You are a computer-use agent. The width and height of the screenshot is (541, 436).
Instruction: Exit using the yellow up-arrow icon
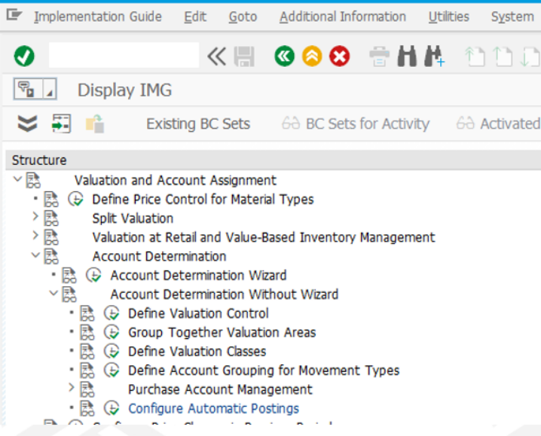[x=312, y=56]
